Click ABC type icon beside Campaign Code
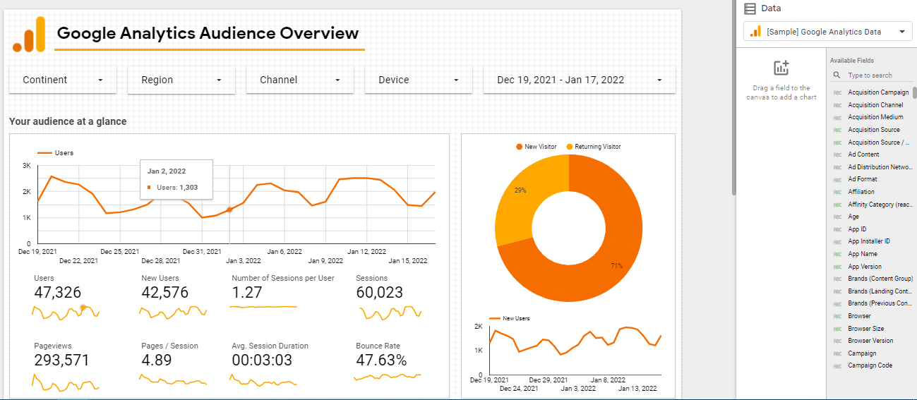 [x=838, y=366]
